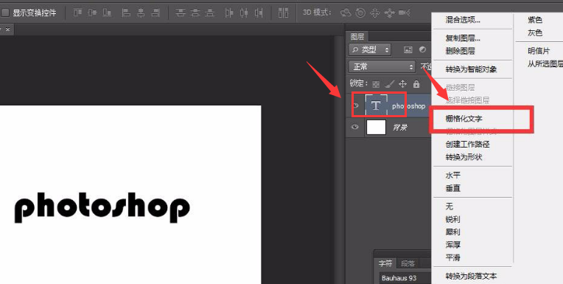Select the 3D roll object icon
The image size is (563, 284).
[360, 13]
